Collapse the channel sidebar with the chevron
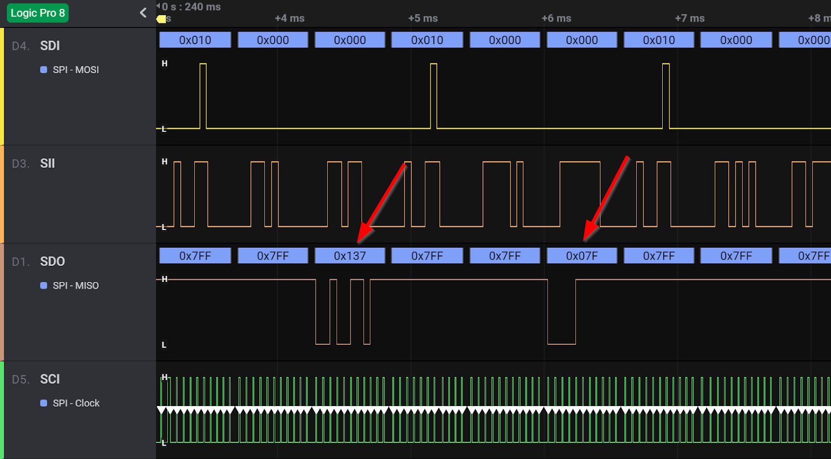 pos(143,13)
